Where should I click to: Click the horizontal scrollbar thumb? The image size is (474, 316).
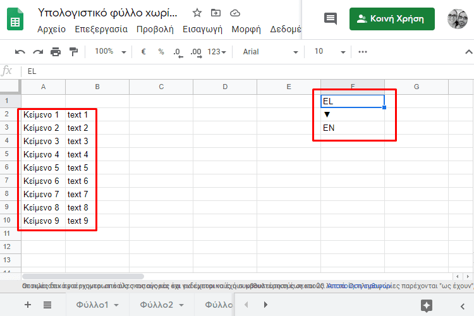(x=83, y=276)
